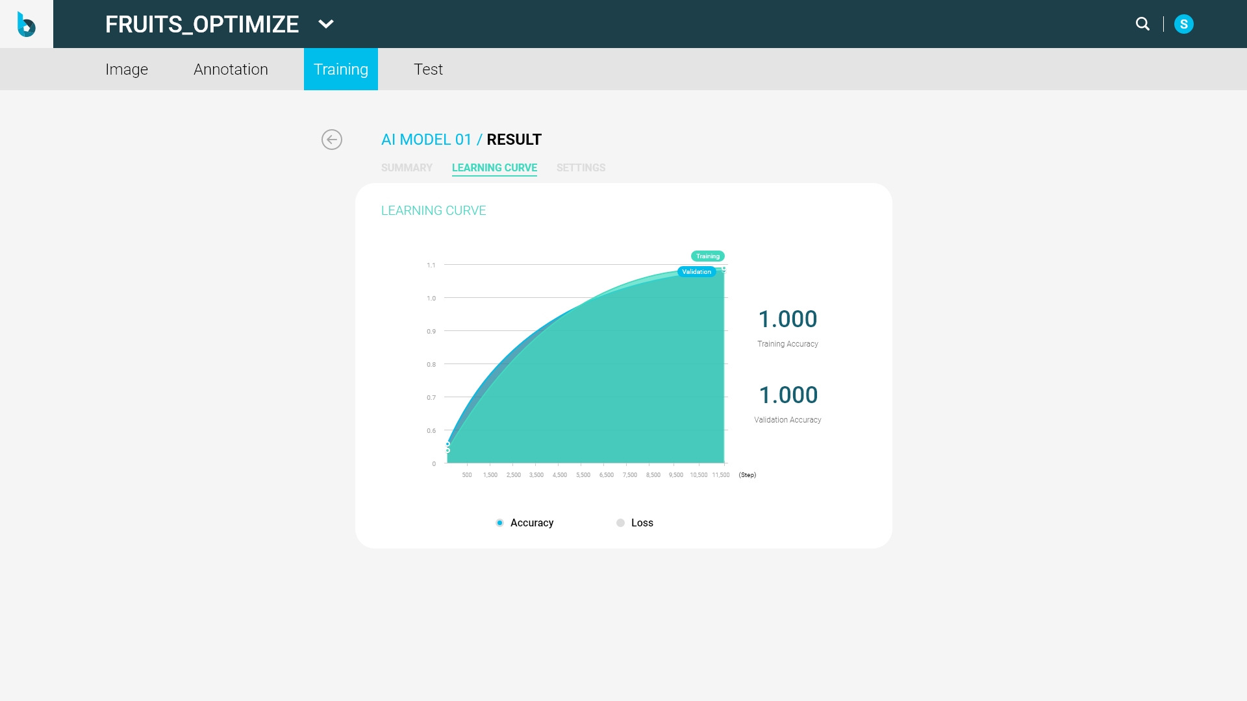Click the Training tab
Screen dimensions: 1247x701
(x=340, y=69)
